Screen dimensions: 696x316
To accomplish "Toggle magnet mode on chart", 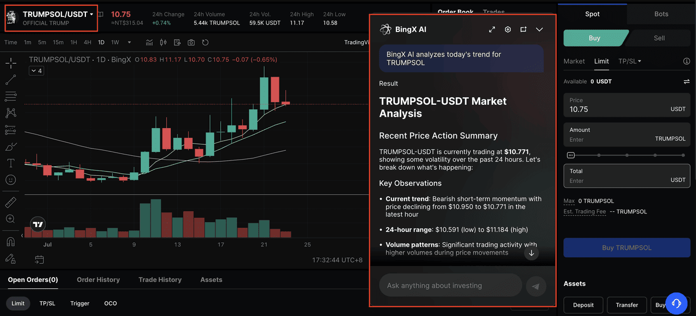I will [x=10, y=242].
